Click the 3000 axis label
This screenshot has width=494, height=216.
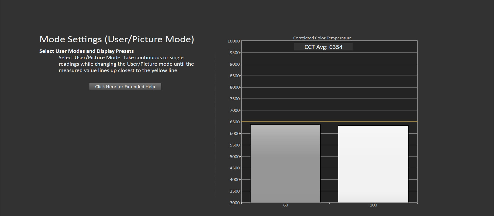point(235,203)
